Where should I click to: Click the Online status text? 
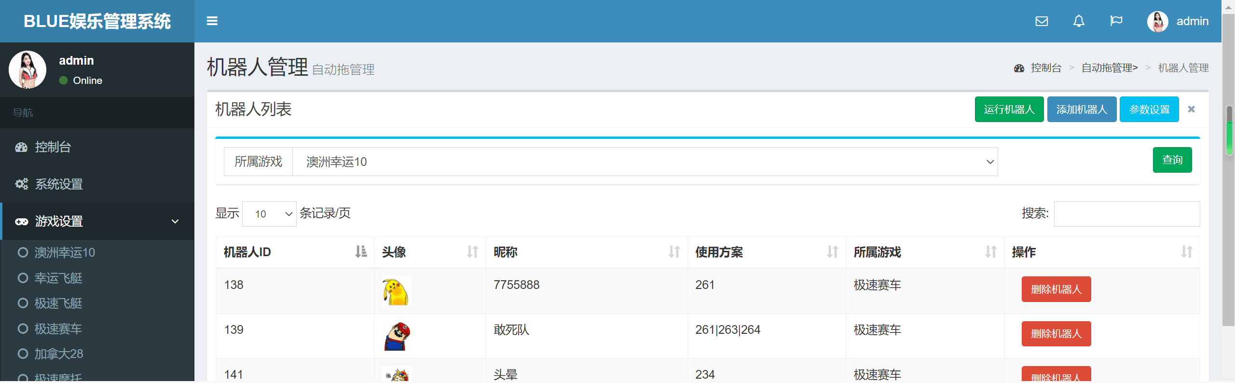87,81
